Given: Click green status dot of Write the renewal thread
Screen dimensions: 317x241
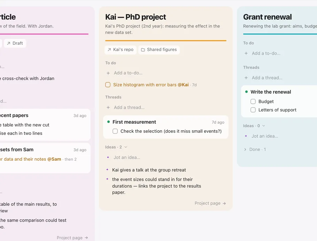Looking at the screenshot, I should point(246,92).
